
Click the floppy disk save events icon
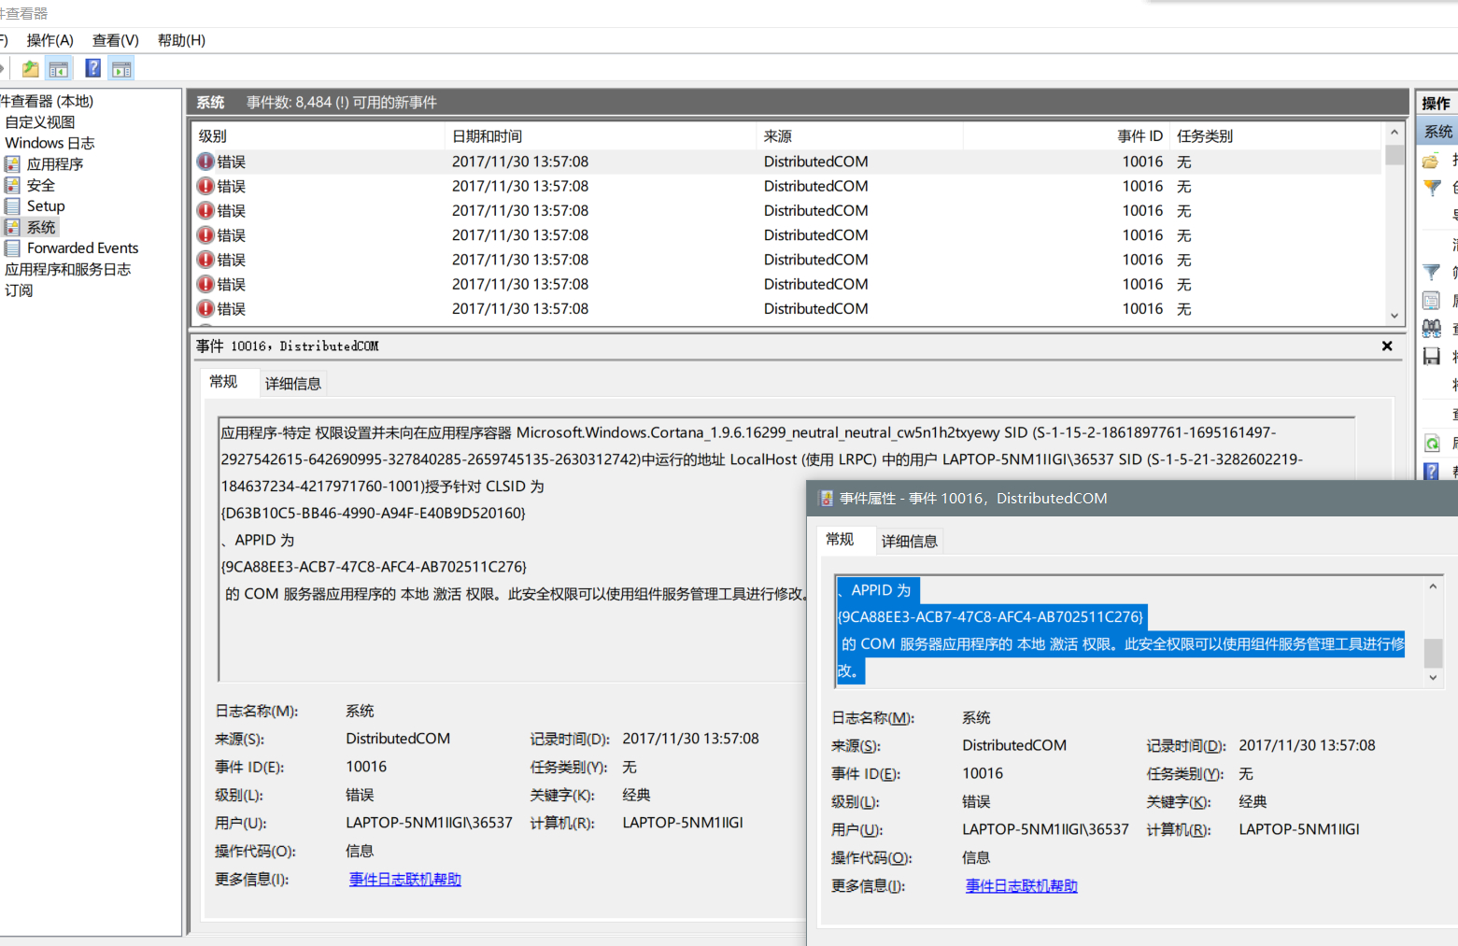click(x=1431, y=356)
